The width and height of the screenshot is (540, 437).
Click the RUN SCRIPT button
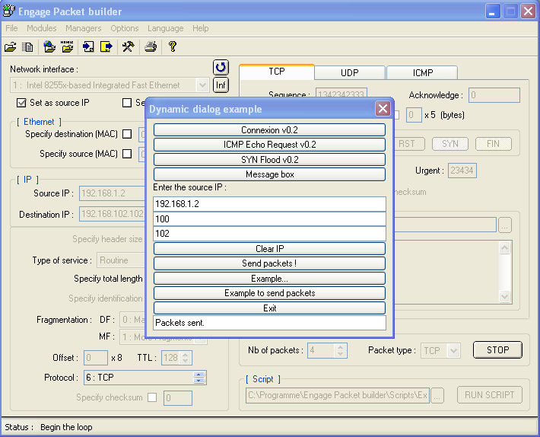tap(489, 395)
